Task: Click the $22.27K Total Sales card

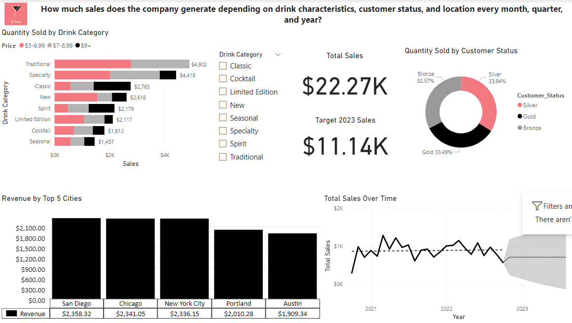Action: [345, 86]
